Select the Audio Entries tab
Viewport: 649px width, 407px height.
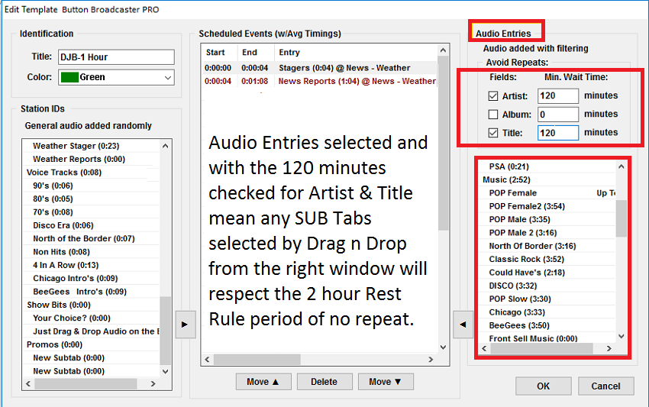tap(503, 34)
